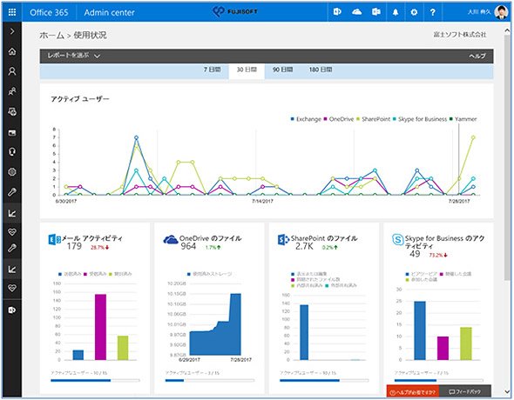Open the OneDrive cloud icon in the header
Screen dimensions: 514x400
point(356,12)
